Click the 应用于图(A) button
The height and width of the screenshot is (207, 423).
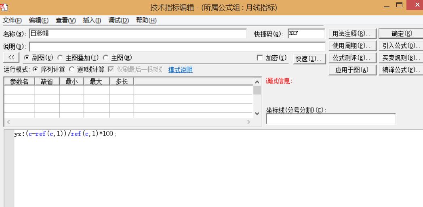[352, 70]
